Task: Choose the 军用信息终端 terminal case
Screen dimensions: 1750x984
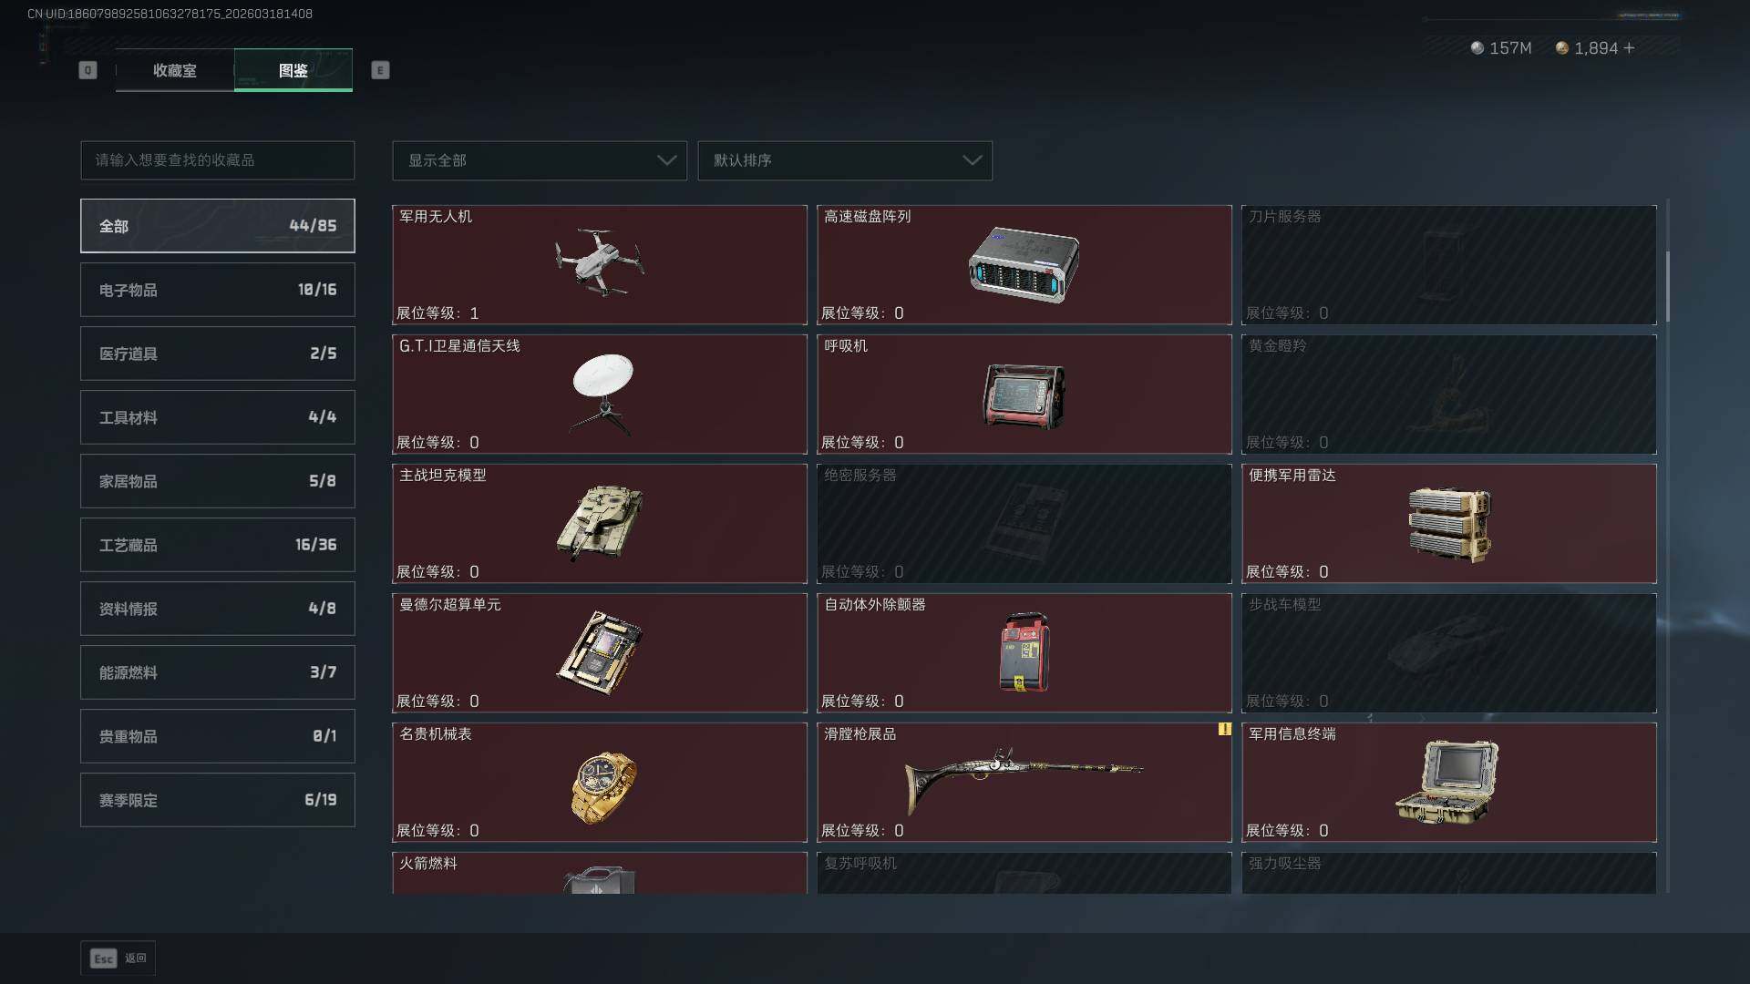Action: (x=1448, y=782)
